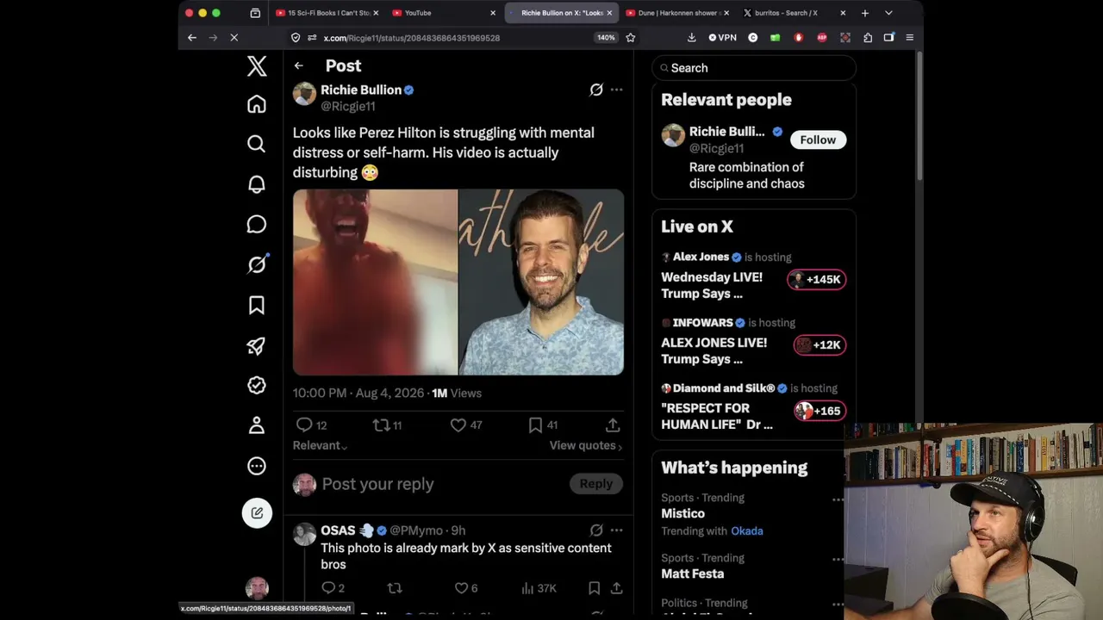Screen dimensions: 1103x620
Task: Follow Richie Bullion in Relevant people
Action: (x=818, y=140)
